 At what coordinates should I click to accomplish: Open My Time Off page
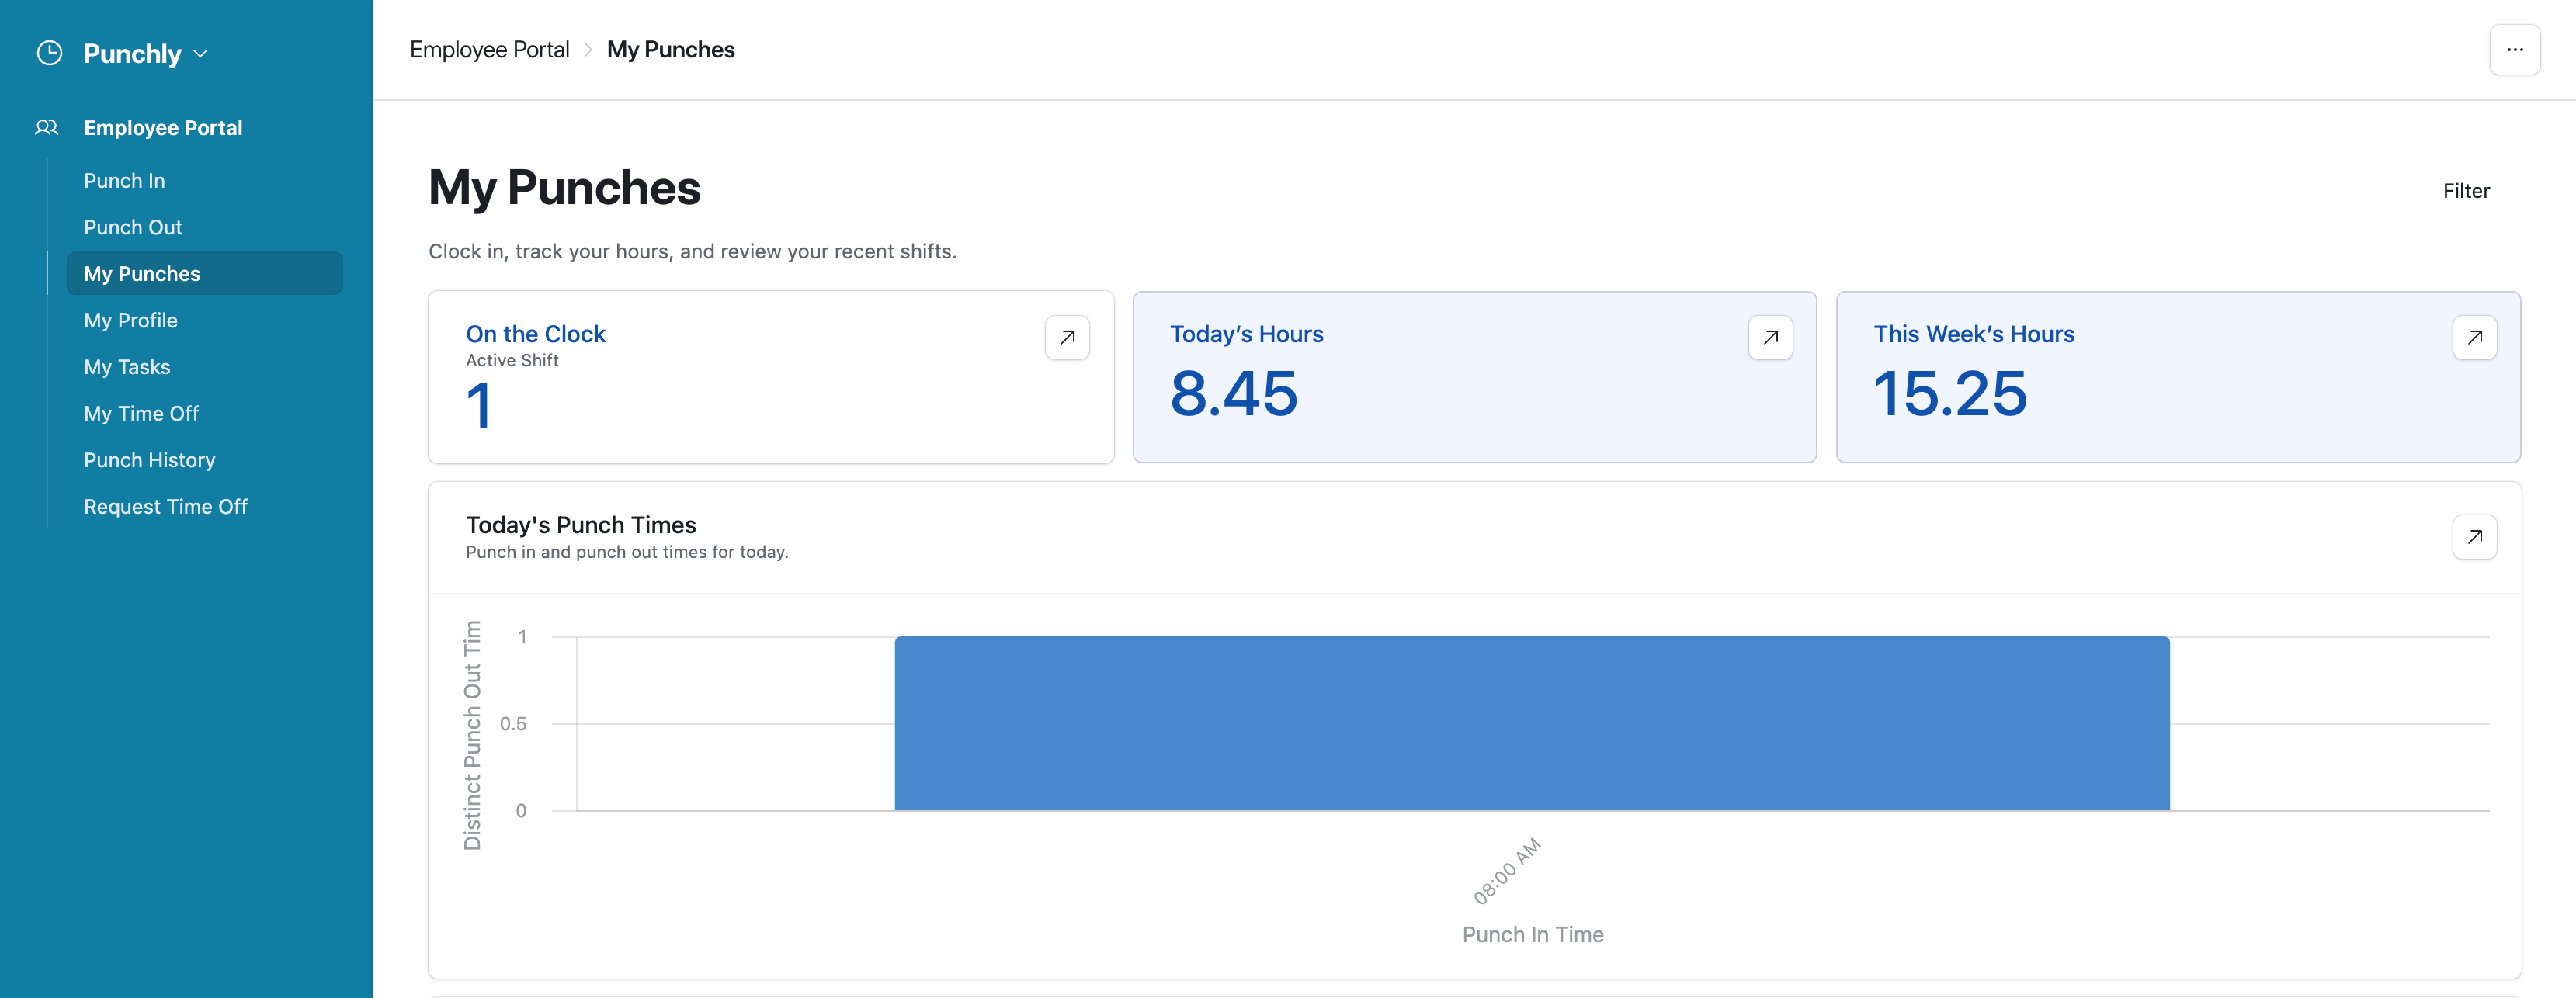[141, 413]
